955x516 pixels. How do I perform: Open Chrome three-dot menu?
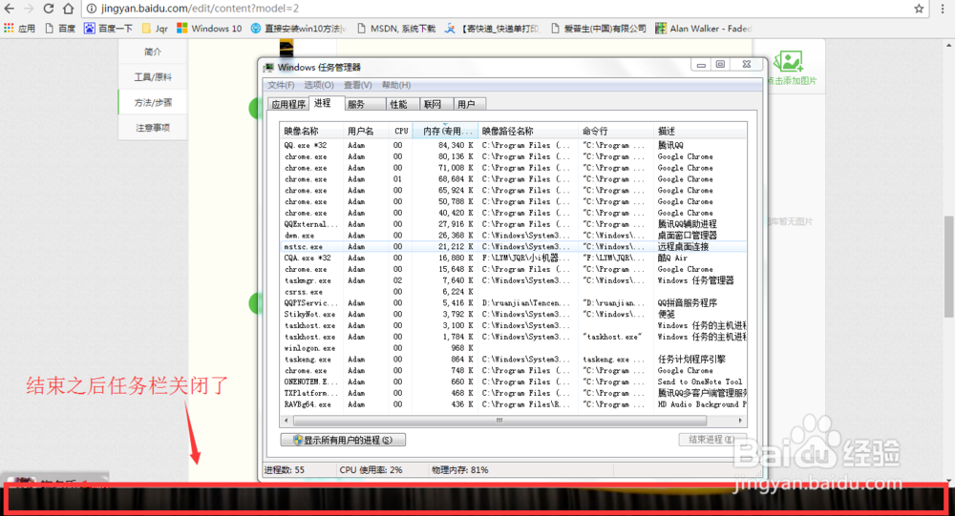pyautogui.click(x=943, y=9)
